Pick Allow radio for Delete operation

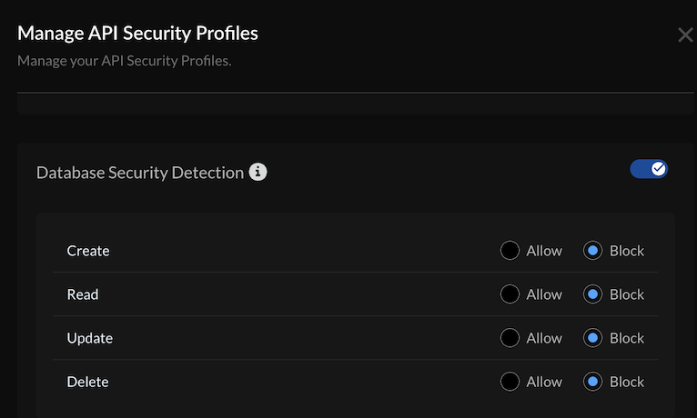click(510, 382)
